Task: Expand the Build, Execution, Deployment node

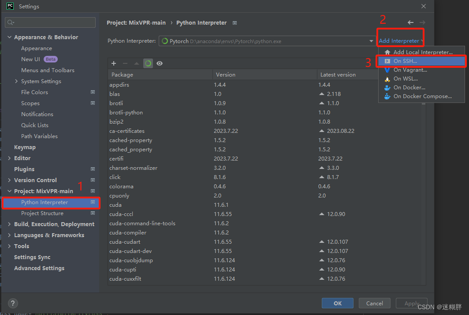Action: [x=9, y=224]
